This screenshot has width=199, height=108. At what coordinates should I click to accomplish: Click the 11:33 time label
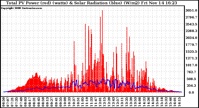click(x=91, y=102)
